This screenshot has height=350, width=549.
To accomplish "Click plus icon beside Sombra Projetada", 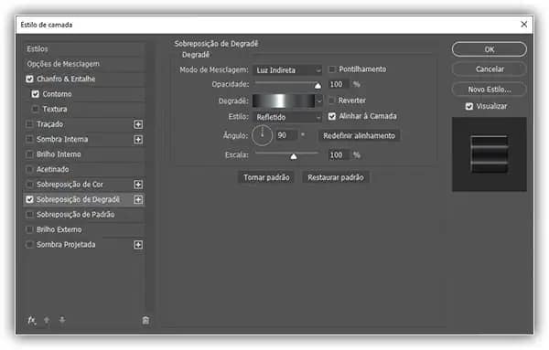I will (x=138, y=244).
